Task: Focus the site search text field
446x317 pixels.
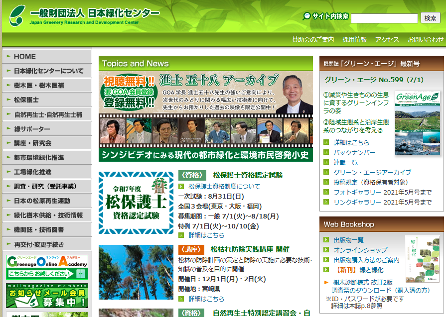Action: 384,18
